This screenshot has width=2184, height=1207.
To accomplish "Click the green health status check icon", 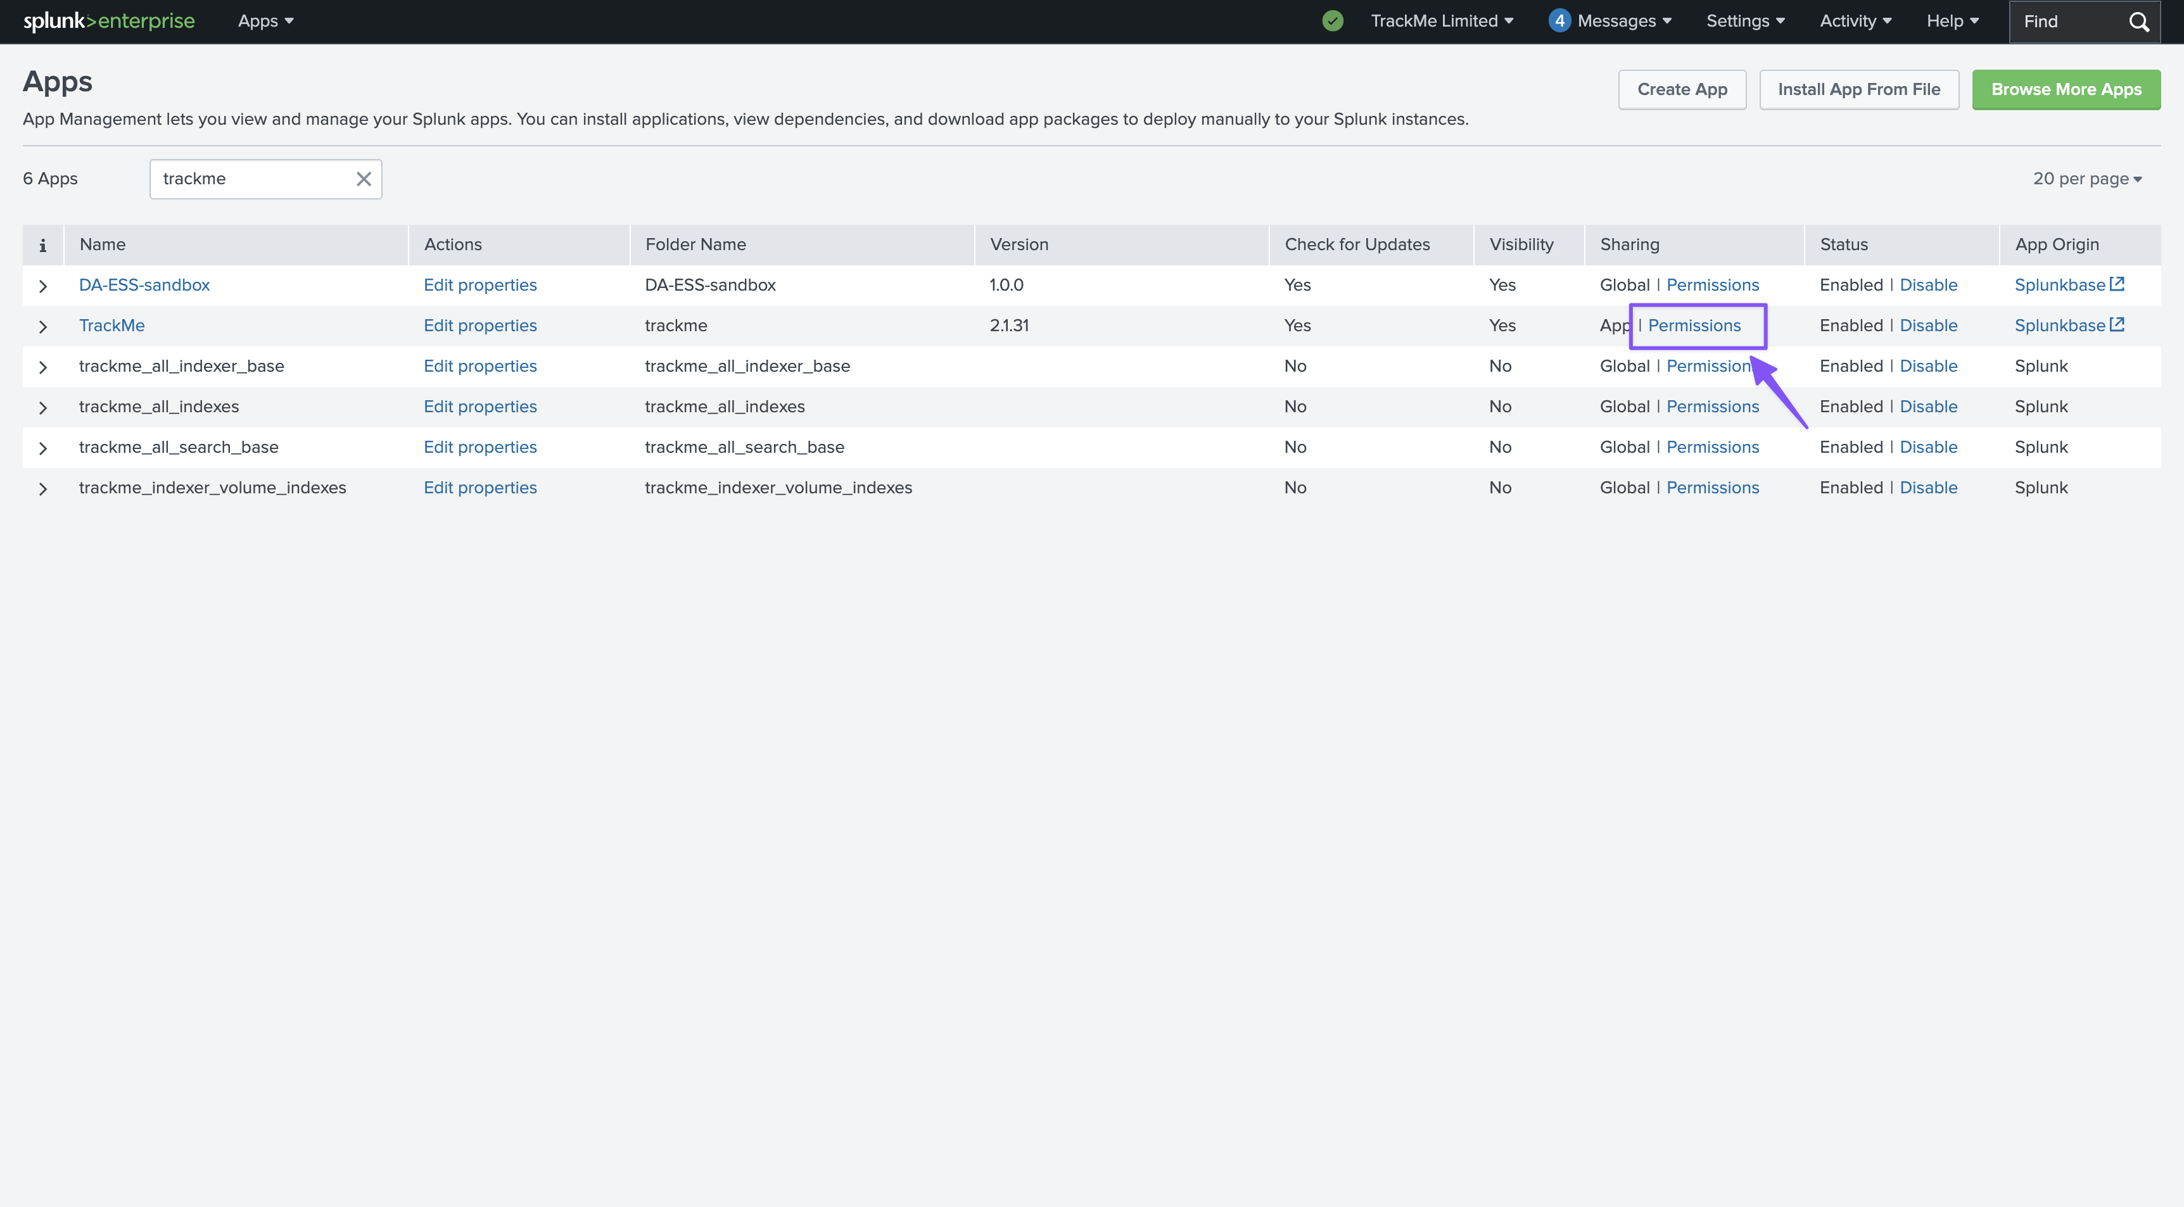I will 1333,21.
